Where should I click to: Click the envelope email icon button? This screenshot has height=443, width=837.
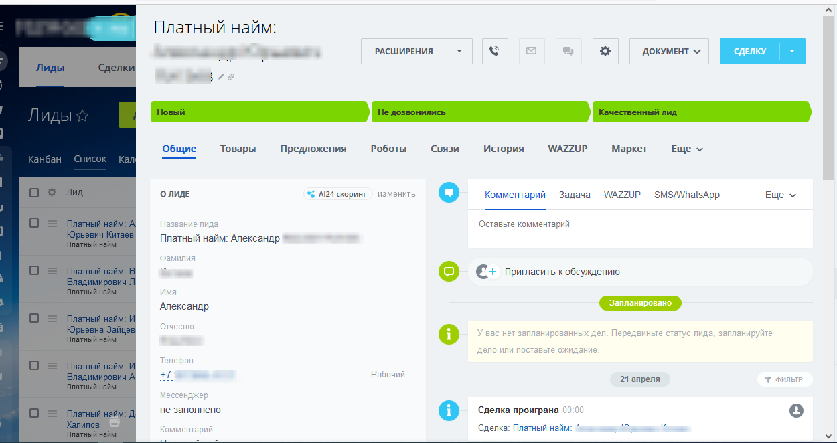tap(531, 51)
